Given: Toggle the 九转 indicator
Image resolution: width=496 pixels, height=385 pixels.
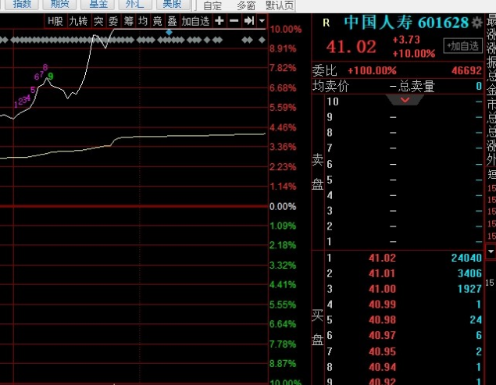Looking at the screenshot, I should (78, 21).
